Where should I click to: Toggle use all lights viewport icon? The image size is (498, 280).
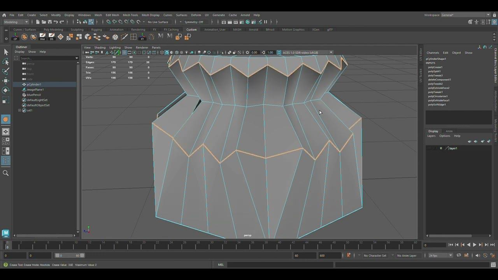pos(186,52)
